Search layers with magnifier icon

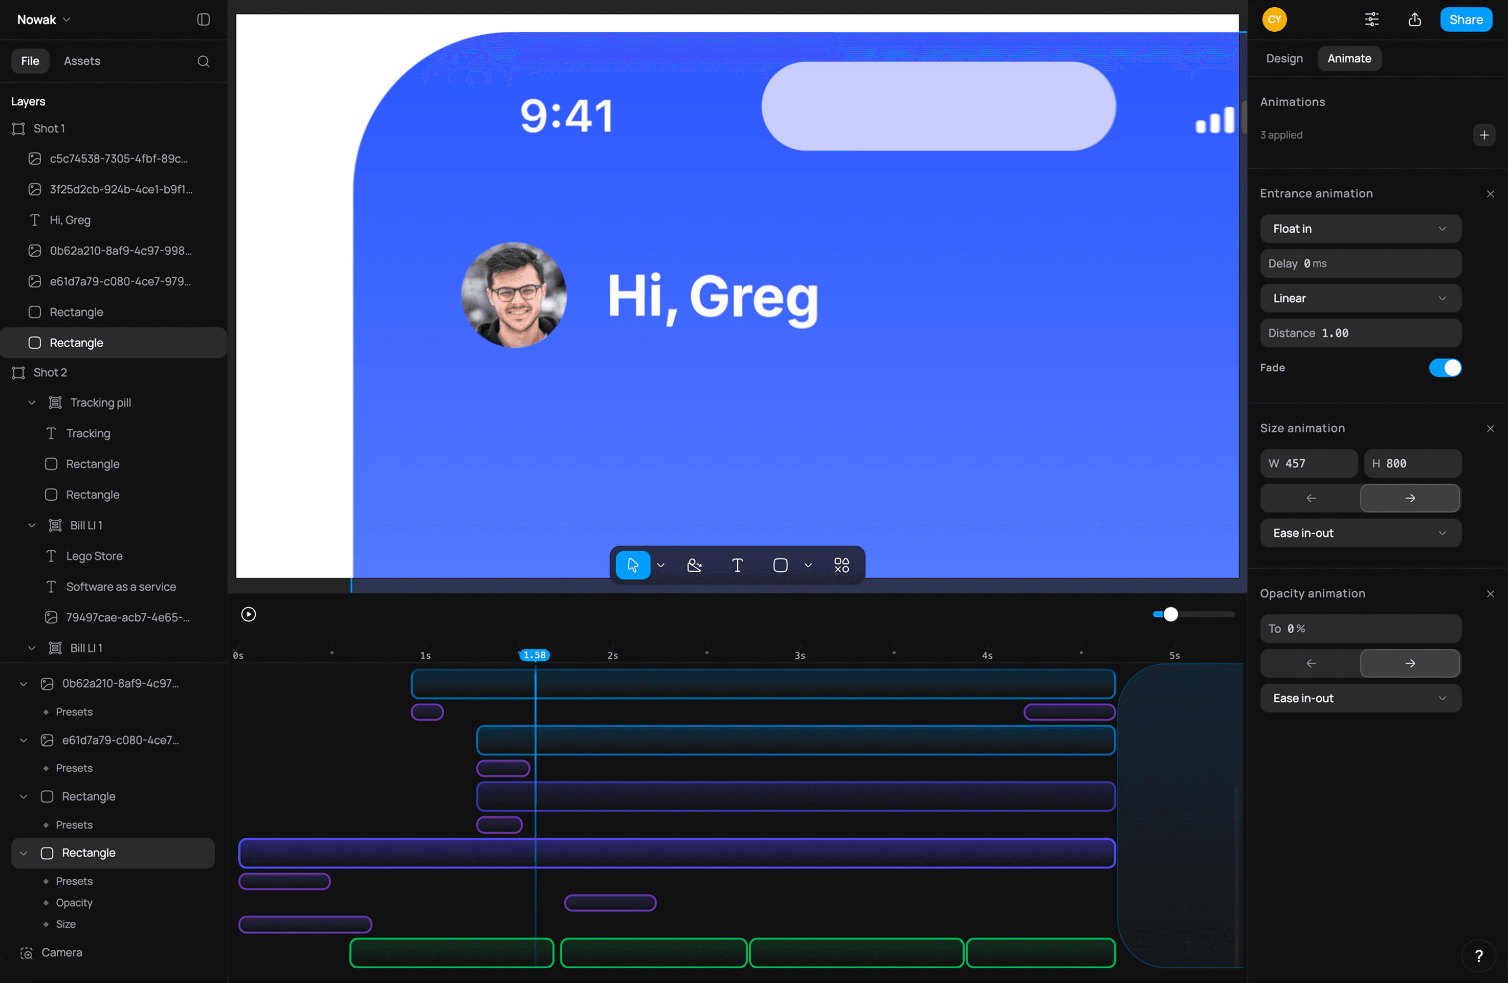(x=204, y=61)
